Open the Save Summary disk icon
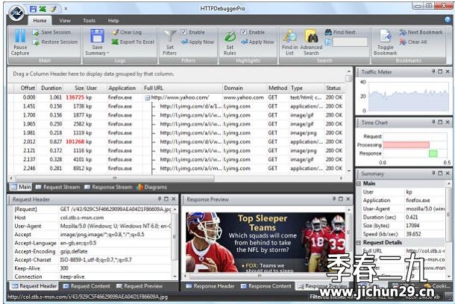 [97, 37]
